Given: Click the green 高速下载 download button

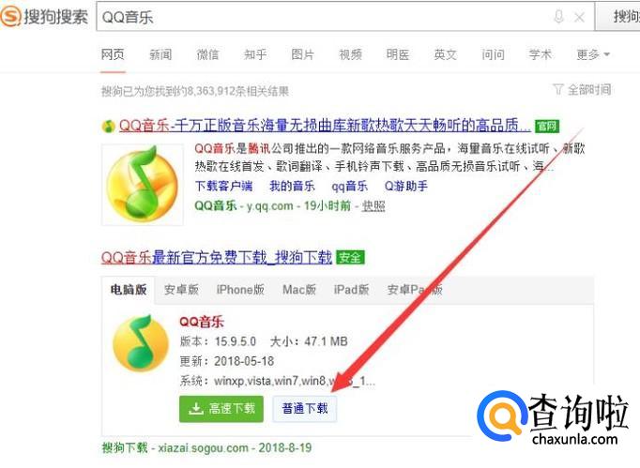Looking at the screenshot, I should click(x=221, y=408).
